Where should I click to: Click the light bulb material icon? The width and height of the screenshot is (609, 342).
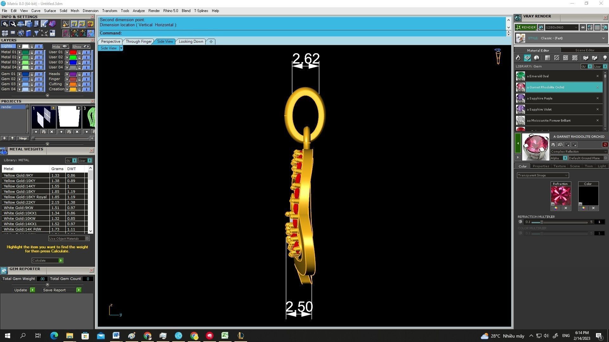pos(605,58)
